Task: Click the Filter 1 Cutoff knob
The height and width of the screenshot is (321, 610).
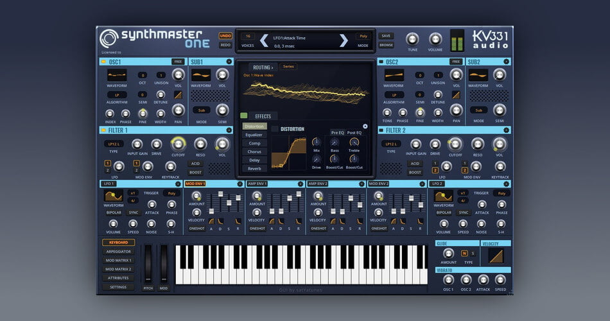Action: [178, 144]
